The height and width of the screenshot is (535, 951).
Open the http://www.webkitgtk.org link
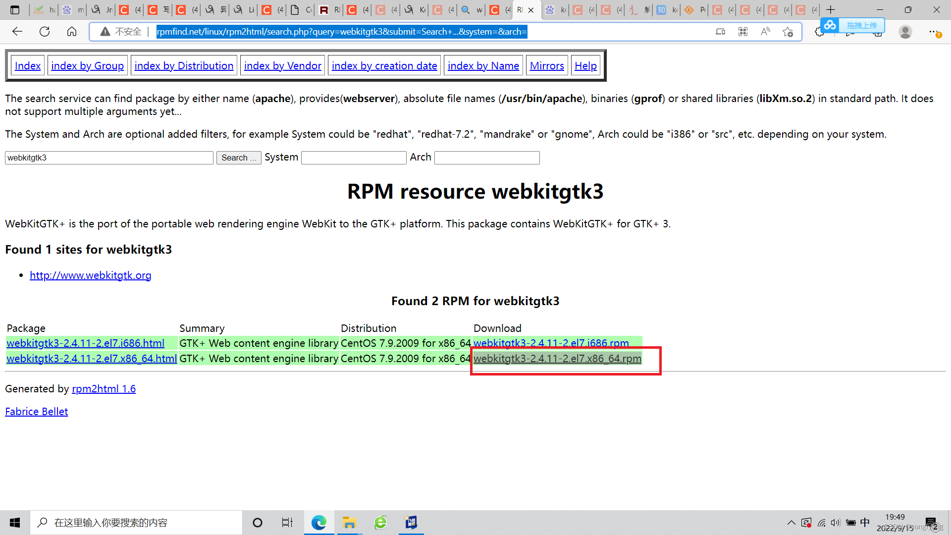(x=90, y=275)
